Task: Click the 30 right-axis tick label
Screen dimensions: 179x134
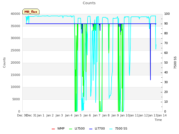Action: point(166,82)
